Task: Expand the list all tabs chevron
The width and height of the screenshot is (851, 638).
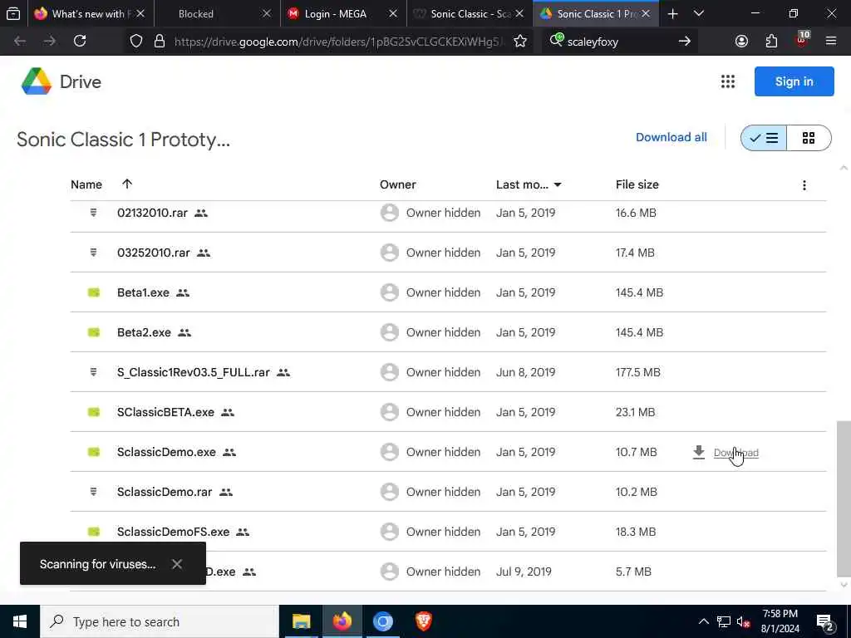Action: click(x=699, y=13)
